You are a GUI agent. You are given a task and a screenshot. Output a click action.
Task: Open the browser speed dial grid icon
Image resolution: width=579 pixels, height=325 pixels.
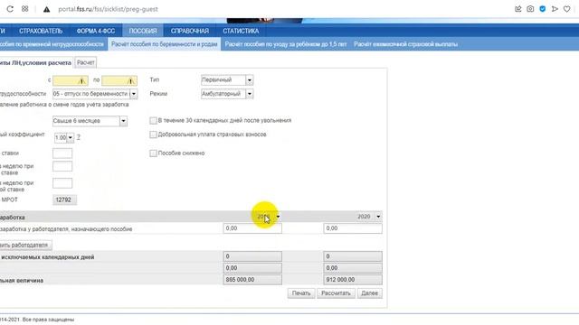point(24,9)
